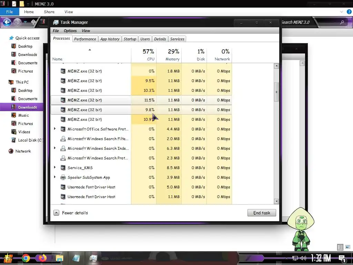Open File Explorer from taskbar
Viewport: 353px width, 265px height.
pyautogui.click(x=59, y=258)
